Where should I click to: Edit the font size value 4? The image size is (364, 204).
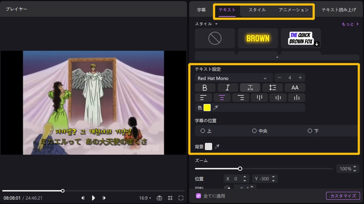click(290, 78)
